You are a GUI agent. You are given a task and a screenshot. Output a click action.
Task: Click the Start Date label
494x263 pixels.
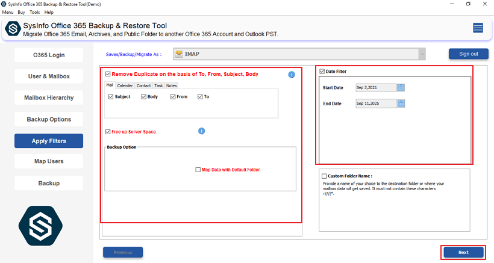333,88
